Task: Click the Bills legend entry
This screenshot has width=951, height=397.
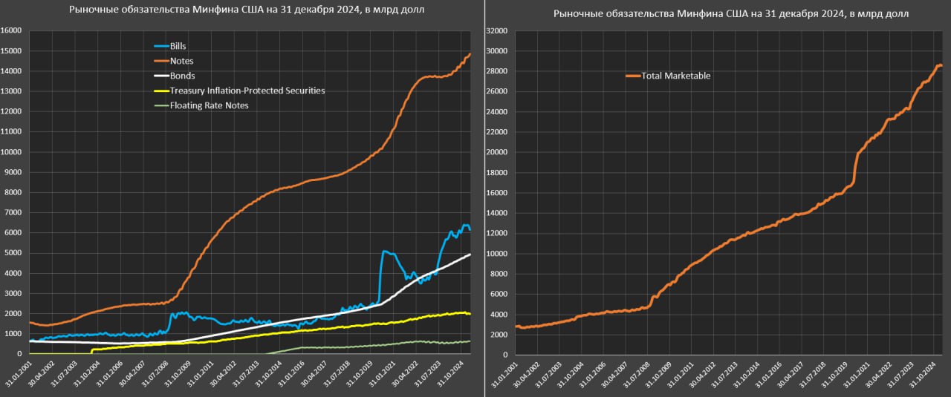Action: click(x=180, y=46)
